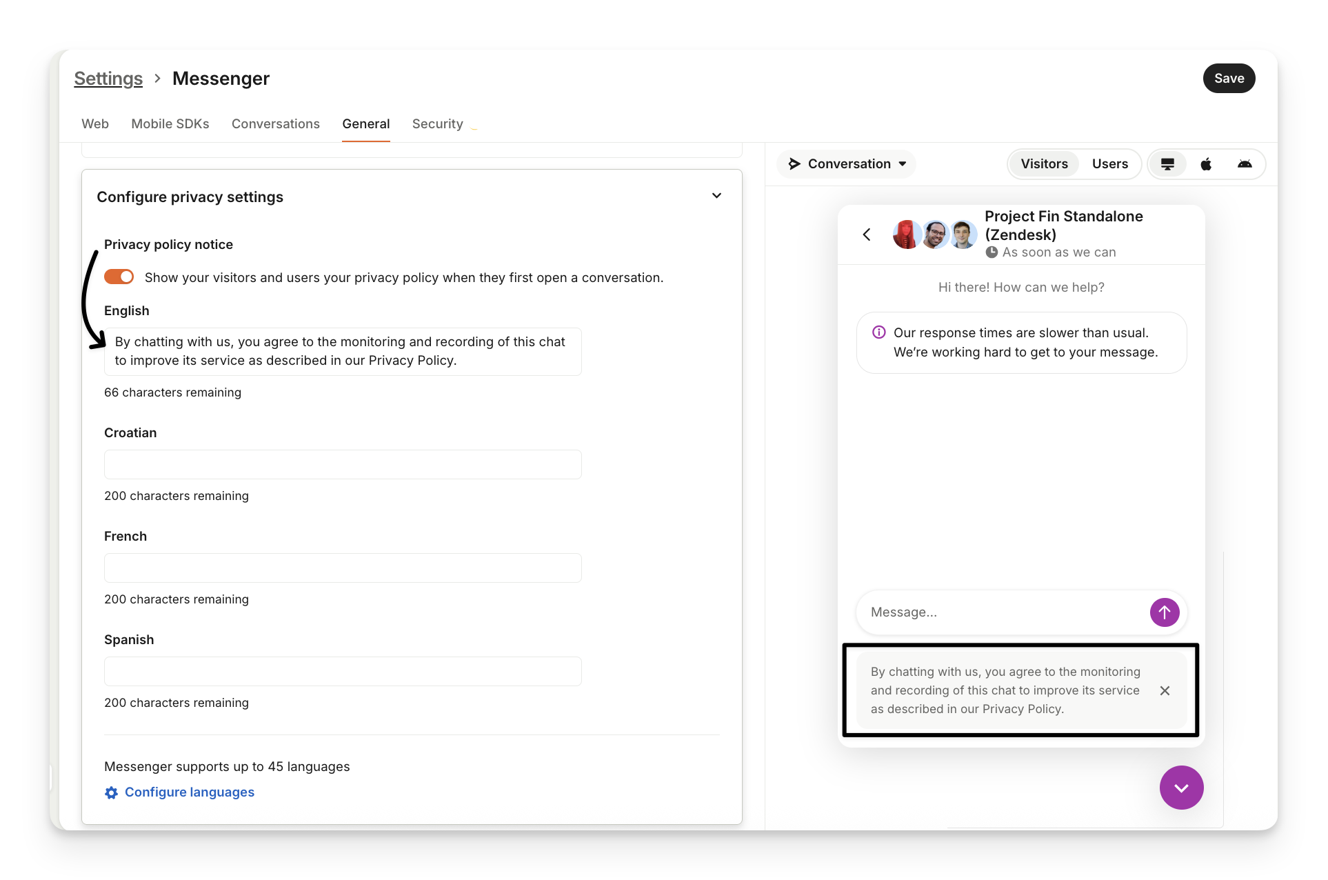Select the desktop preview icon
The width and height of the screenshot is (1328, 880).
pyautogui.click(x=1167, y=164)
